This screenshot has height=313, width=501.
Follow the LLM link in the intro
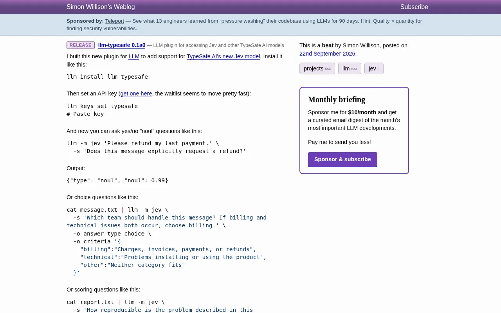pyautogui.click(x=134, y=56)
